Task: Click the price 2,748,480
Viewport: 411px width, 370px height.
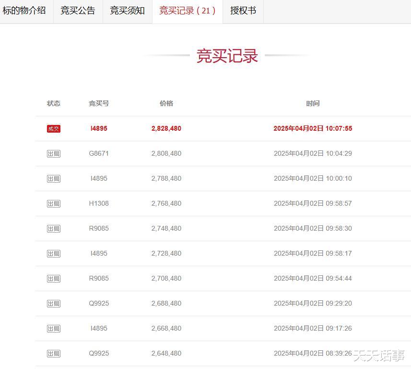Action: point(166,228)
